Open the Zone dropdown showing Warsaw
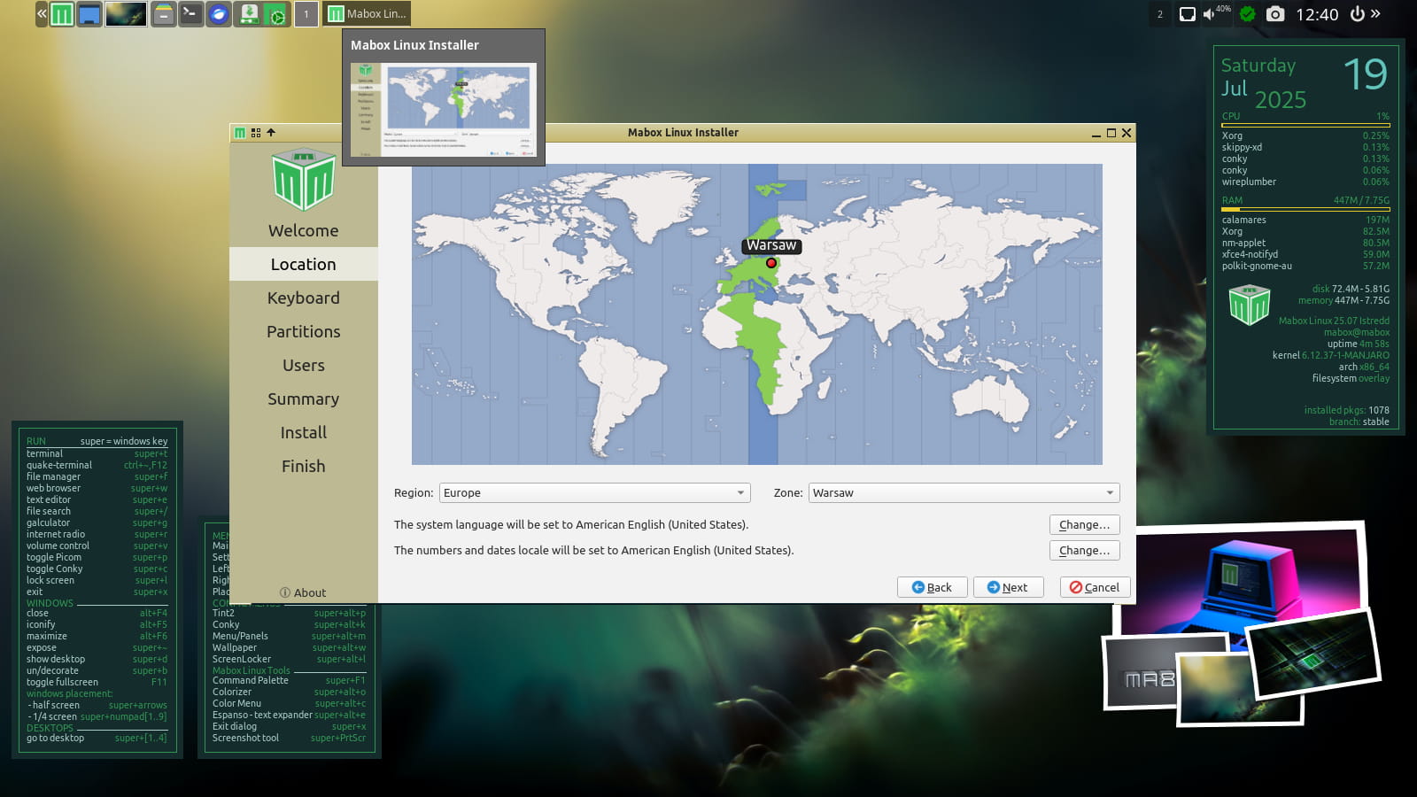Image resolution: width=1417 pixels, height=797 pixels. click(964, 493)
